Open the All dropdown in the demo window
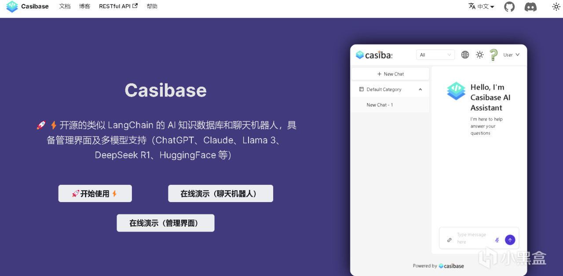The width and height of the screenshot is (563, 276). (435, 55)
